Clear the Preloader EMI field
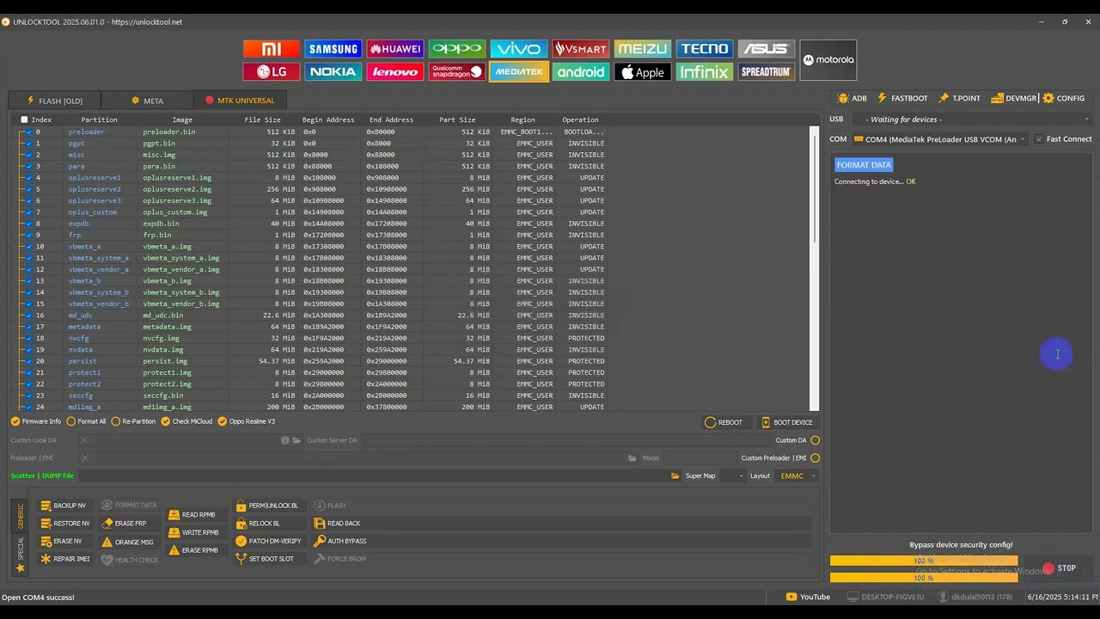1100x619 pixels. pos(84,458)
